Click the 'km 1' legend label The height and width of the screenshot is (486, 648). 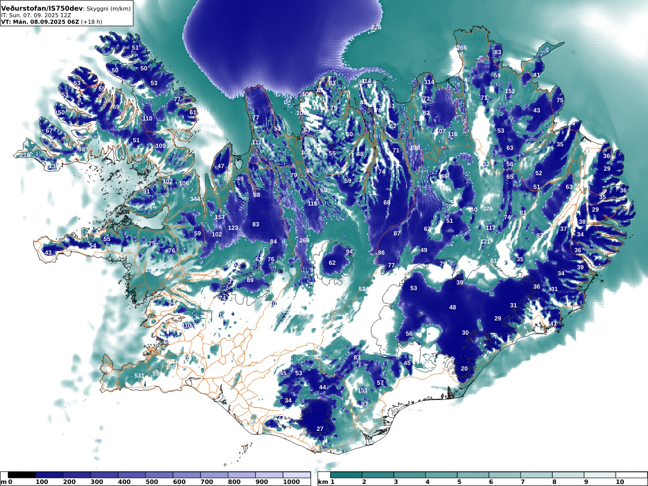coord(326,482)
